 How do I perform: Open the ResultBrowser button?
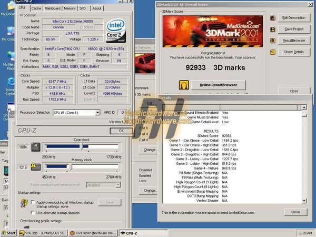tap(294, 41)
